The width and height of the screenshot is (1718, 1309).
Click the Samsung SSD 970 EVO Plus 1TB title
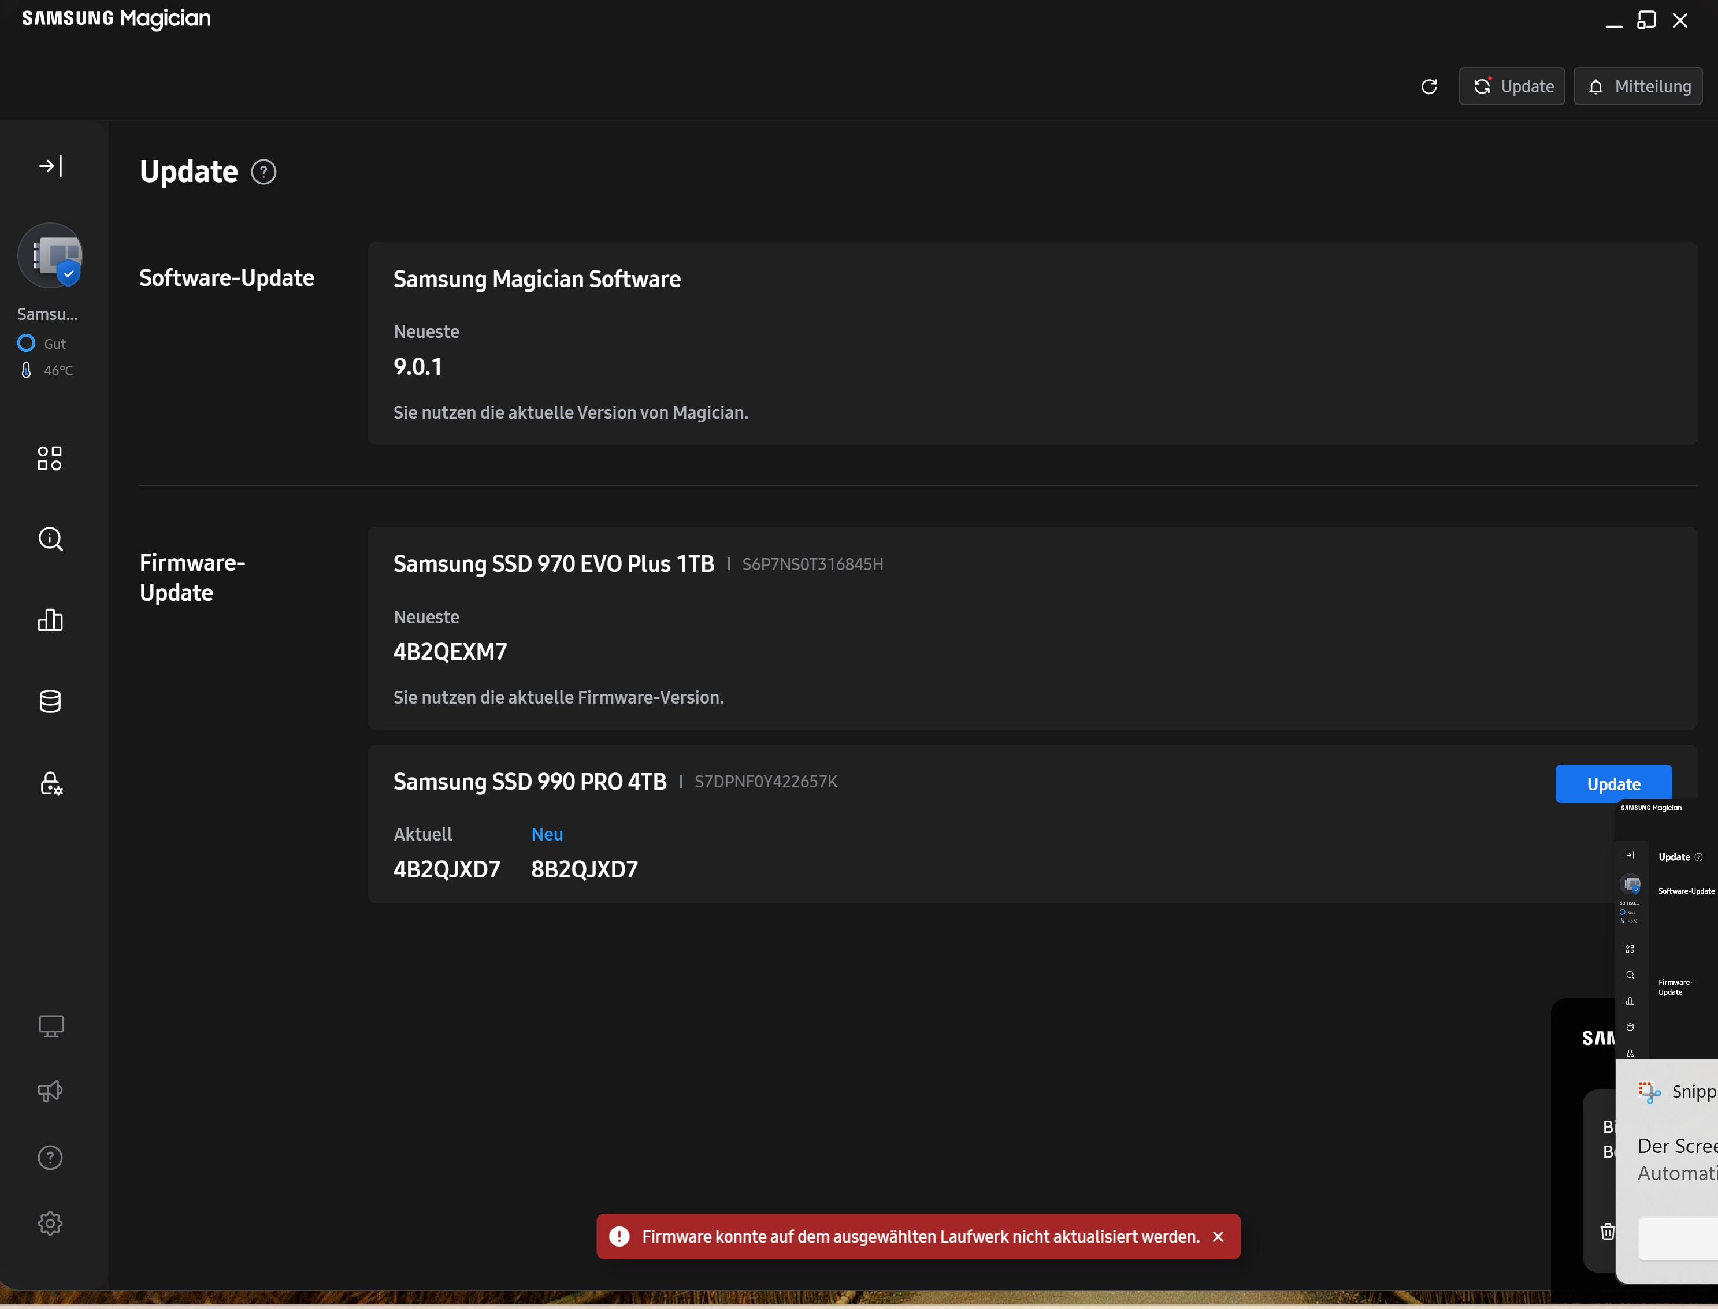[x=554, y=563]
